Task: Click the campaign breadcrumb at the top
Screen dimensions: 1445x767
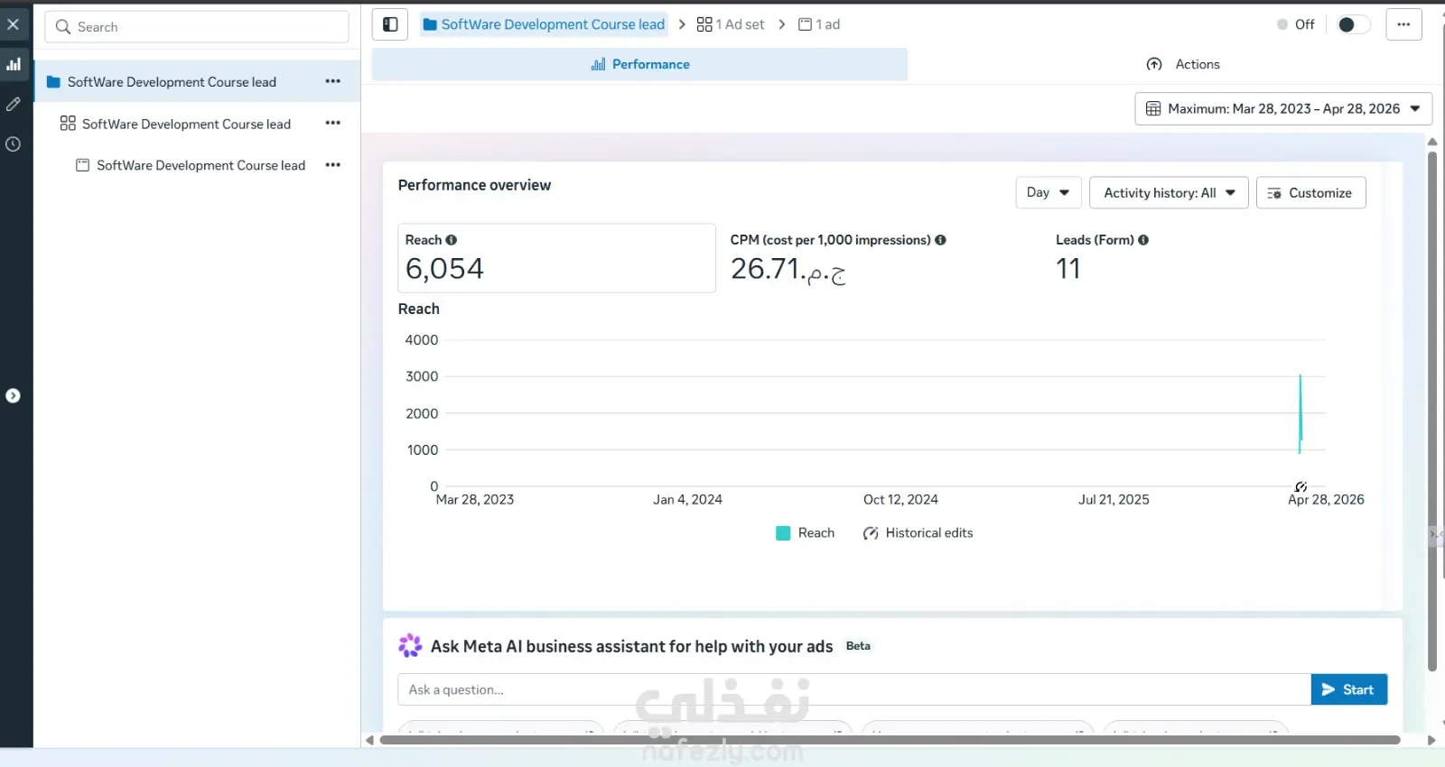Action: (544, 24)
